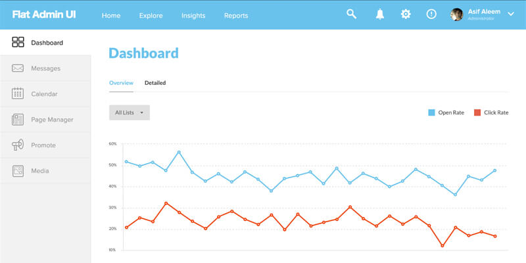526x263 pixels.
Task: Click the search magnifier icon
Action: coord(351,14)
